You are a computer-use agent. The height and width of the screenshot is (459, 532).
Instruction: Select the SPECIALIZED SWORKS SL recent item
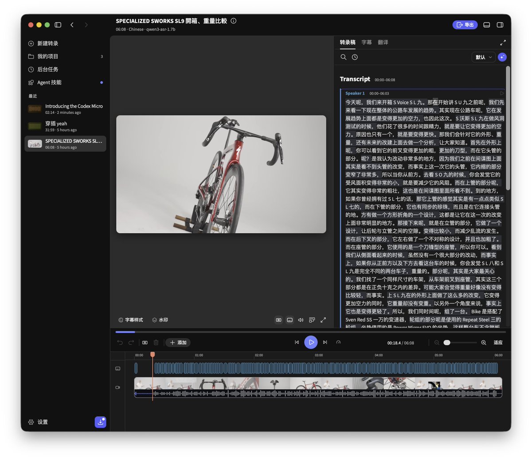point(66,144)
